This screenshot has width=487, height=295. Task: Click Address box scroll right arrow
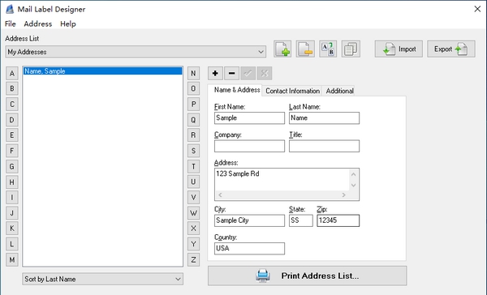(x=343, y=195)
